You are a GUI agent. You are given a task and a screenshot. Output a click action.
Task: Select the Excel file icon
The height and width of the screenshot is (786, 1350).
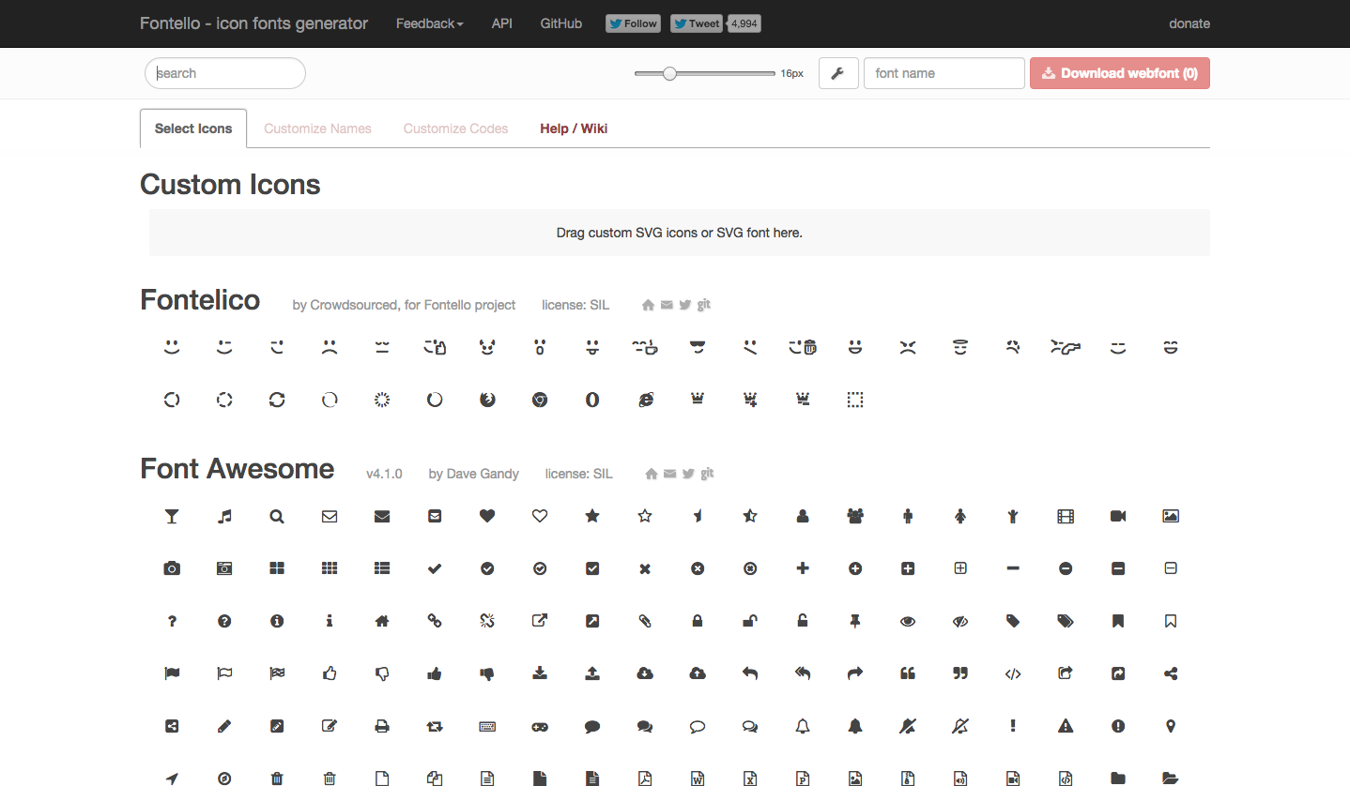pyautogui.click(x=750, y=778)
